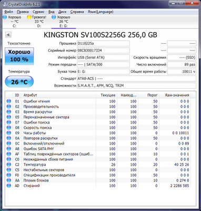Sort by the Текущее column header

coord(106,95)
